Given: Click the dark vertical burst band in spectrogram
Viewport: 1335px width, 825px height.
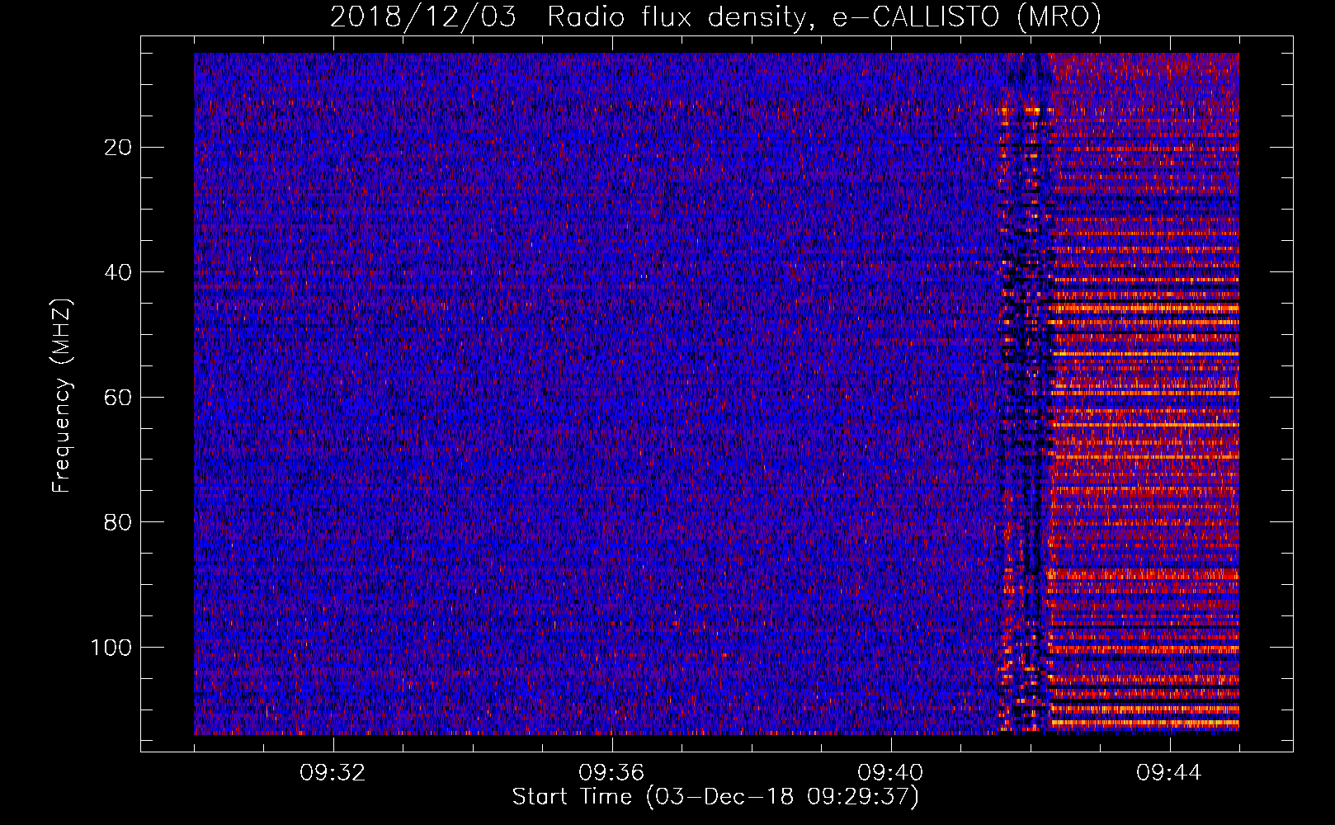Looking at the screenshot, I should click(x=1026, y=394).
